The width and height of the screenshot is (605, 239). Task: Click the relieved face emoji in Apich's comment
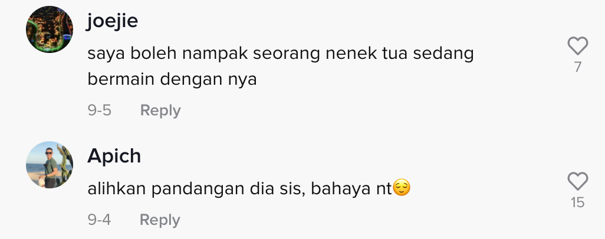pyautogui.click(x=402, y=188)
